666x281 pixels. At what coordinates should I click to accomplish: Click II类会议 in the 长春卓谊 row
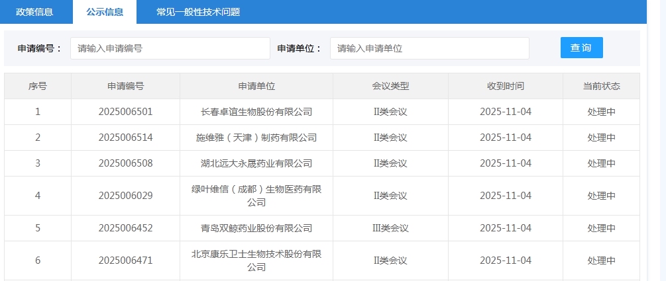(391, 112)
